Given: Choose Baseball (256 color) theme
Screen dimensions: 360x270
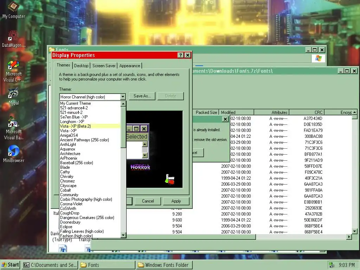Looking at the screenshot, I should tap(90, 163).
